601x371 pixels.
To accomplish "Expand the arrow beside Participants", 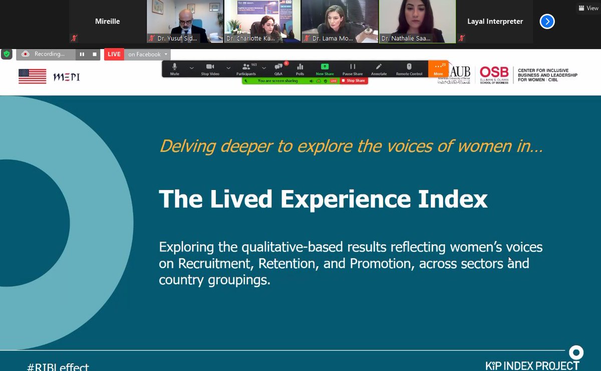I will 264,67.
